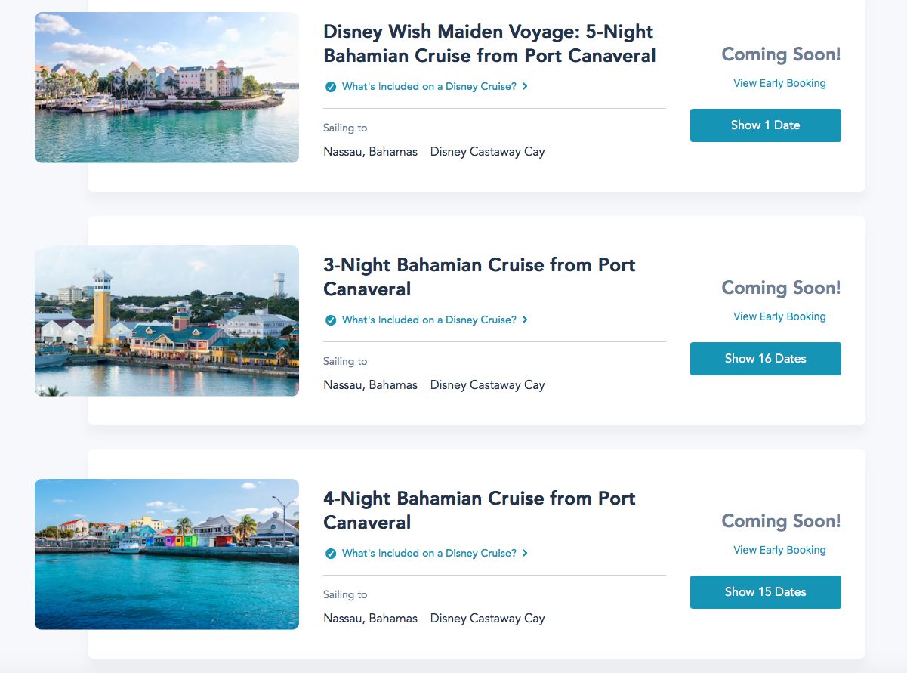The image size is (907, 673).
Task: Open What's Included link for Maiden Voyage
Action: point(429,87)
